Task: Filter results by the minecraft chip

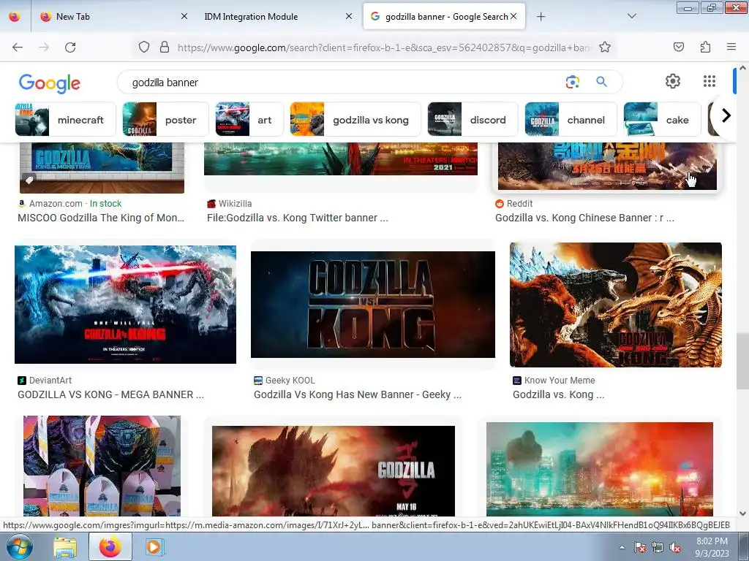Action: (65, 119)
